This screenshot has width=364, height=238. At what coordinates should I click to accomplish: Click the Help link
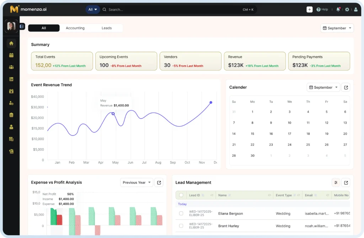[x=322, y=10]
